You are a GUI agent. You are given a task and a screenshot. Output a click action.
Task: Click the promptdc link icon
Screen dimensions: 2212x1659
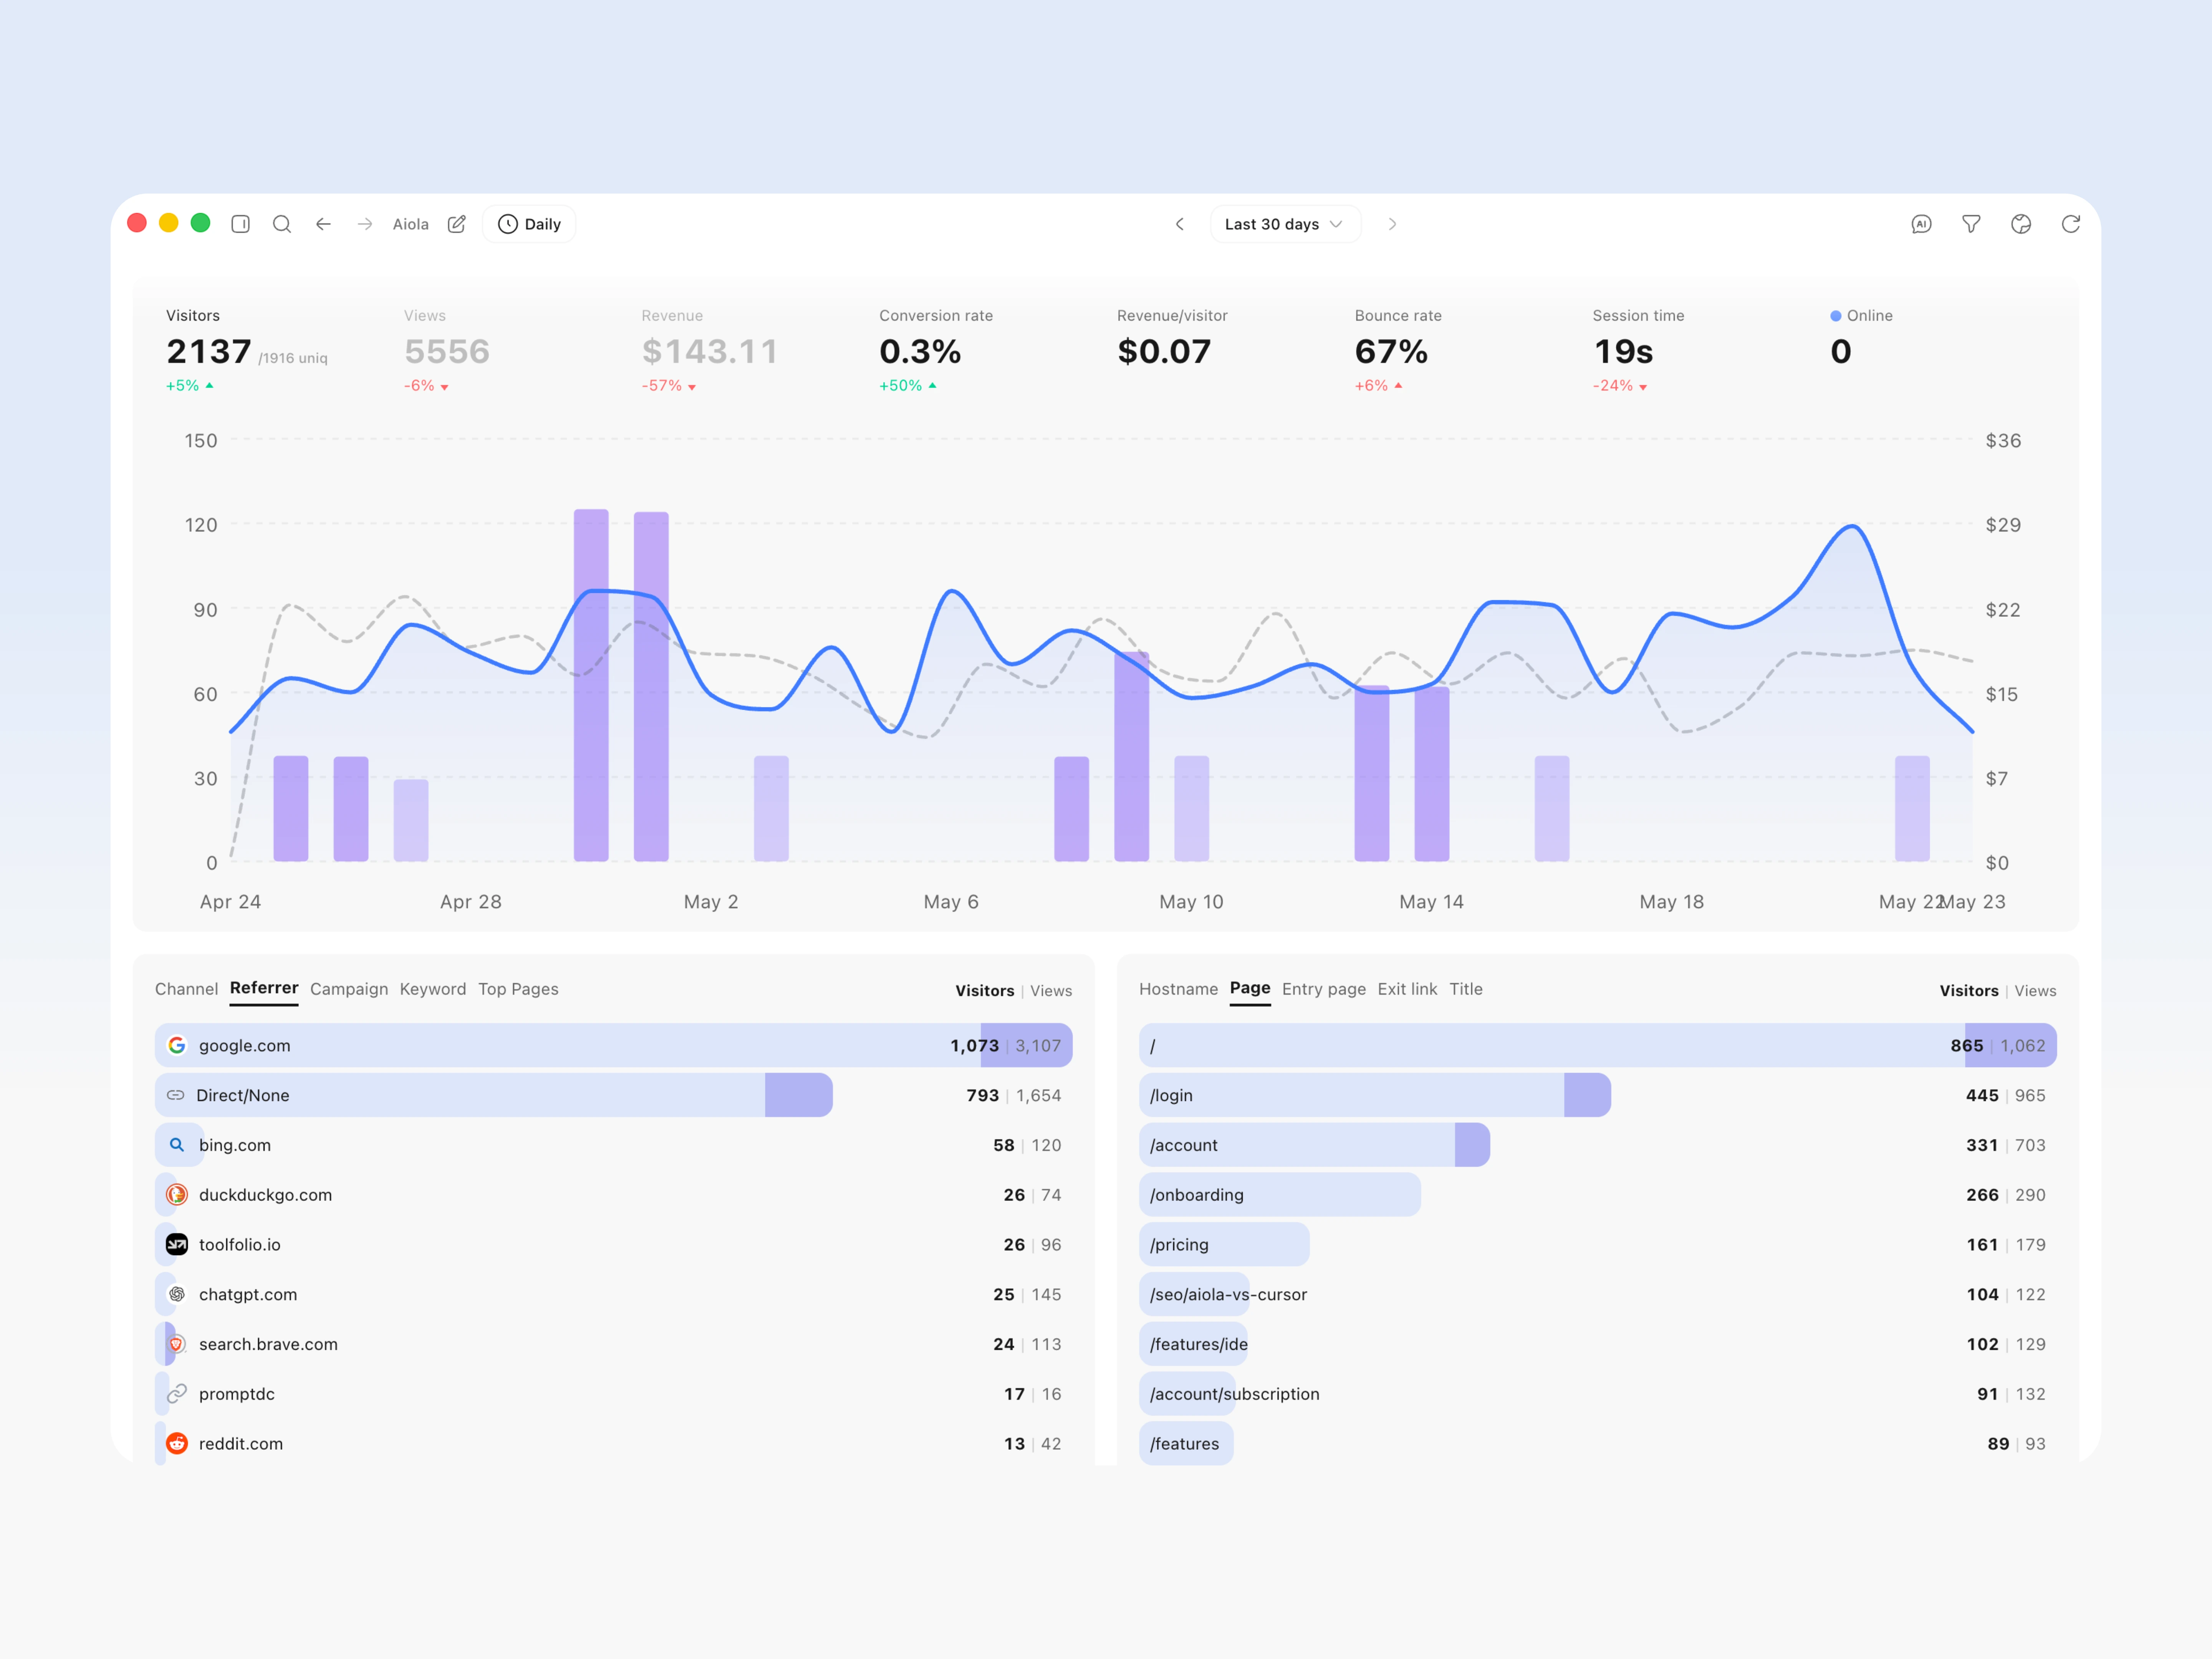[x=177, y=1394]
